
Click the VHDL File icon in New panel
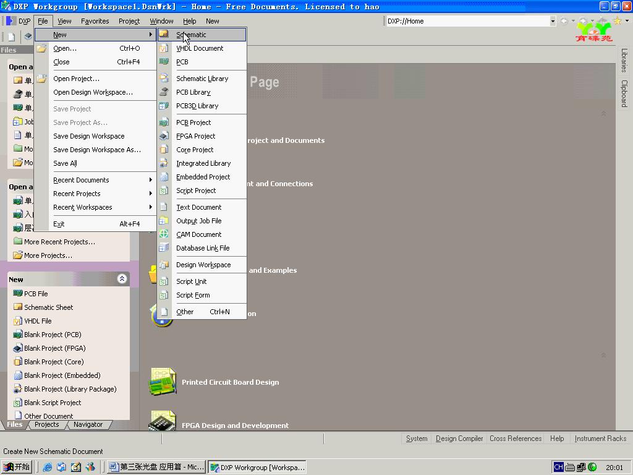coord(18,321)
